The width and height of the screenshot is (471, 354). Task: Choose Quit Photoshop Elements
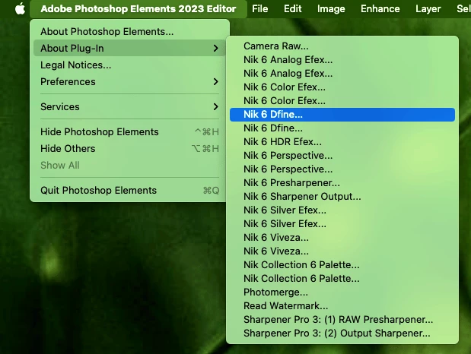pyautogui.click(x=129, y=190)
